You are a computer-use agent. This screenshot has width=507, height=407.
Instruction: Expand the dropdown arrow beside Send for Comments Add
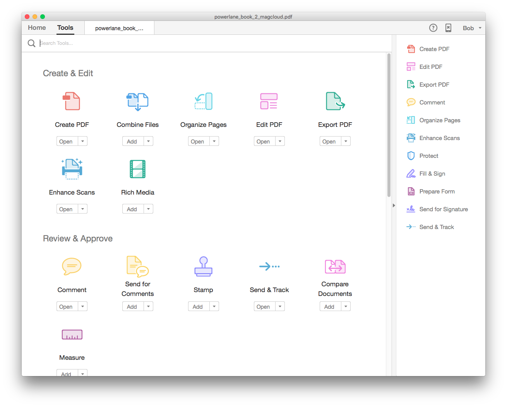[149, 306]
